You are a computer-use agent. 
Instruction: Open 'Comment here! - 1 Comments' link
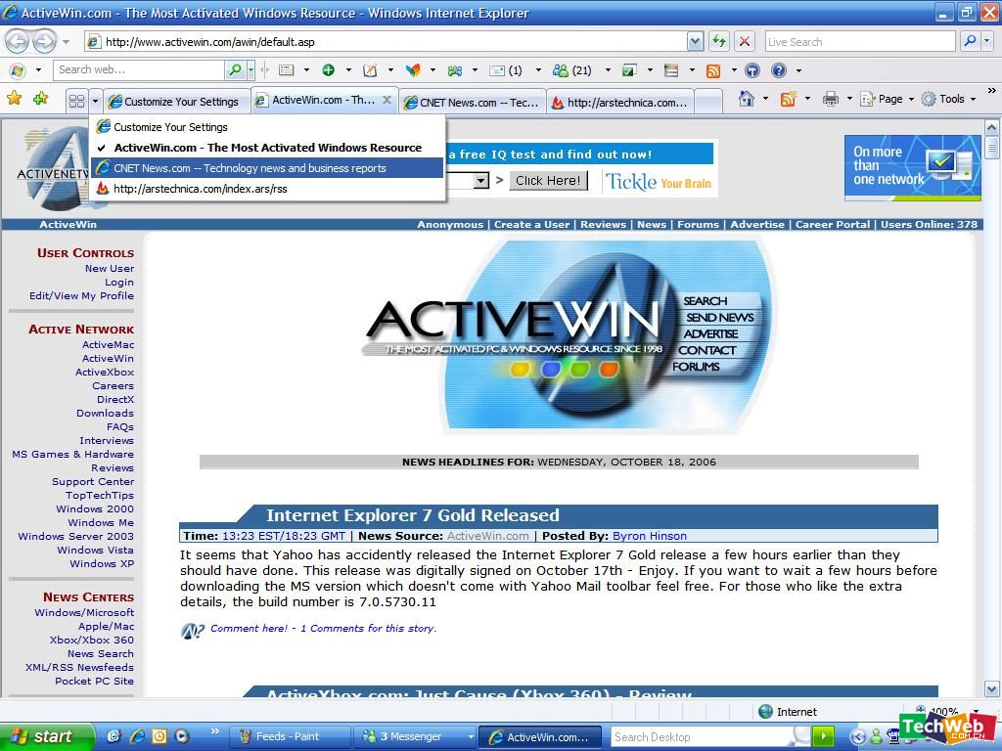323,629
